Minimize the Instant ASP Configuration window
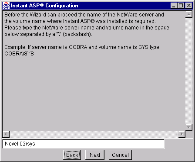 click(x=174, y=6)
